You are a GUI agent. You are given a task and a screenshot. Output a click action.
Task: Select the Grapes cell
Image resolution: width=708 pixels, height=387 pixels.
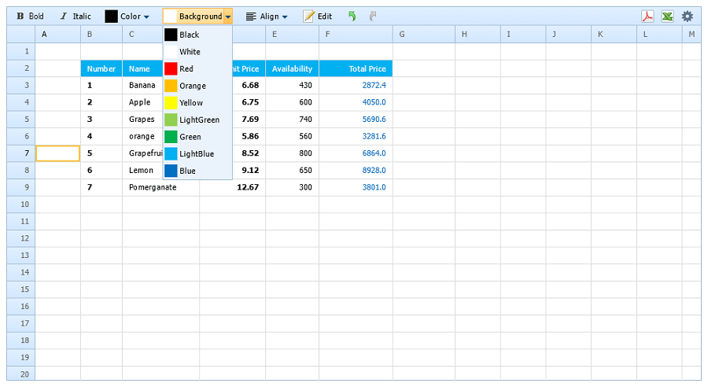coord(142,120)
